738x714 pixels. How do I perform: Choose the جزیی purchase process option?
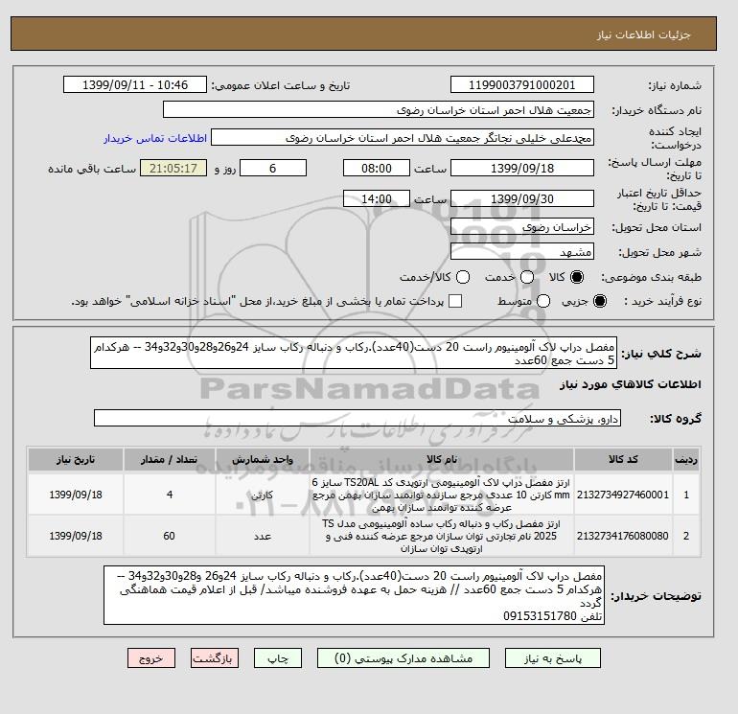600,301
